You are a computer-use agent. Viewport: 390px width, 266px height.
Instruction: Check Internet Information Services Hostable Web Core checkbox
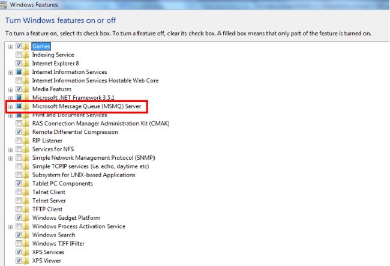[19, 80]
